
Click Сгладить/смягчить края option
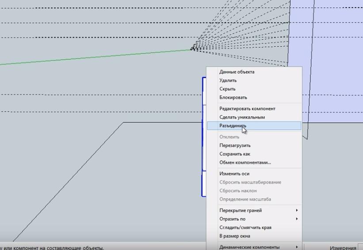coord(245,227)
